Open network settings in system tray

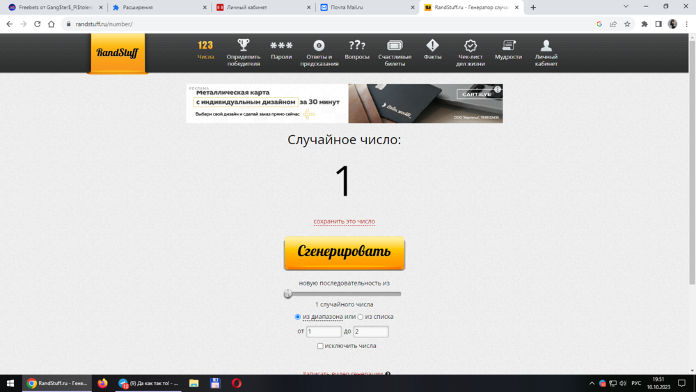tap(612, 383)
